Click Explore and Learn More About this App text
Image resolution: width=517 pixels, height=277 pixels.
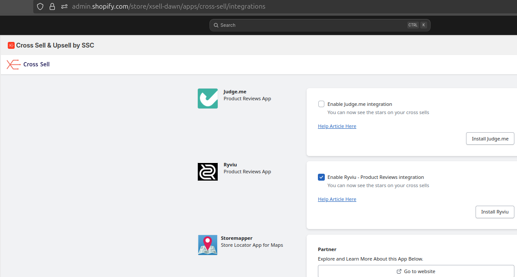click(371, 259)
